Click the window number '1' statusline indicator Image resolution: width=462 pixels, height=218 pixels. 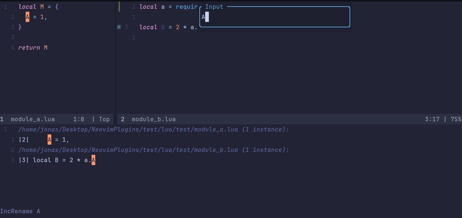(x=1, y=119)
